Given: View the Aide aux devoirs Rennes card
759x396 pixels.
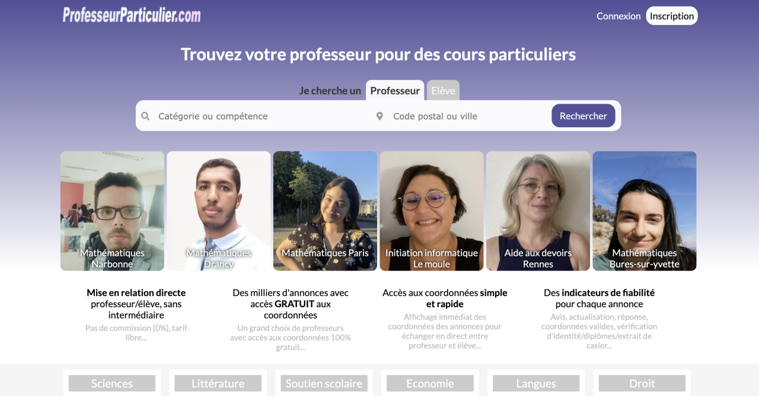Looking at the screenshot, I should pyautogui.click(x=538, y=211).
